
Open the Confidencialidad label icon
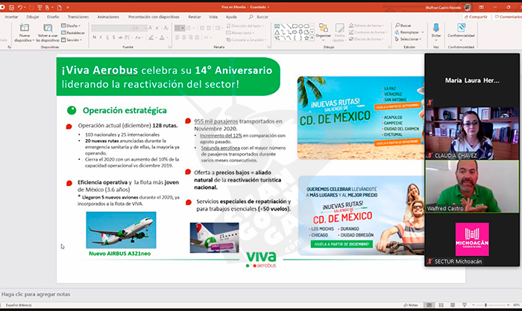[461, 30]
